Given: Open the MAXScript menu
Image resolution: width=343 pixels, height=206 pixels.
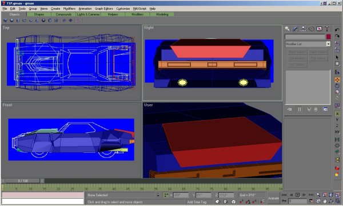Looking at the screenshot, I should [139, 9].
